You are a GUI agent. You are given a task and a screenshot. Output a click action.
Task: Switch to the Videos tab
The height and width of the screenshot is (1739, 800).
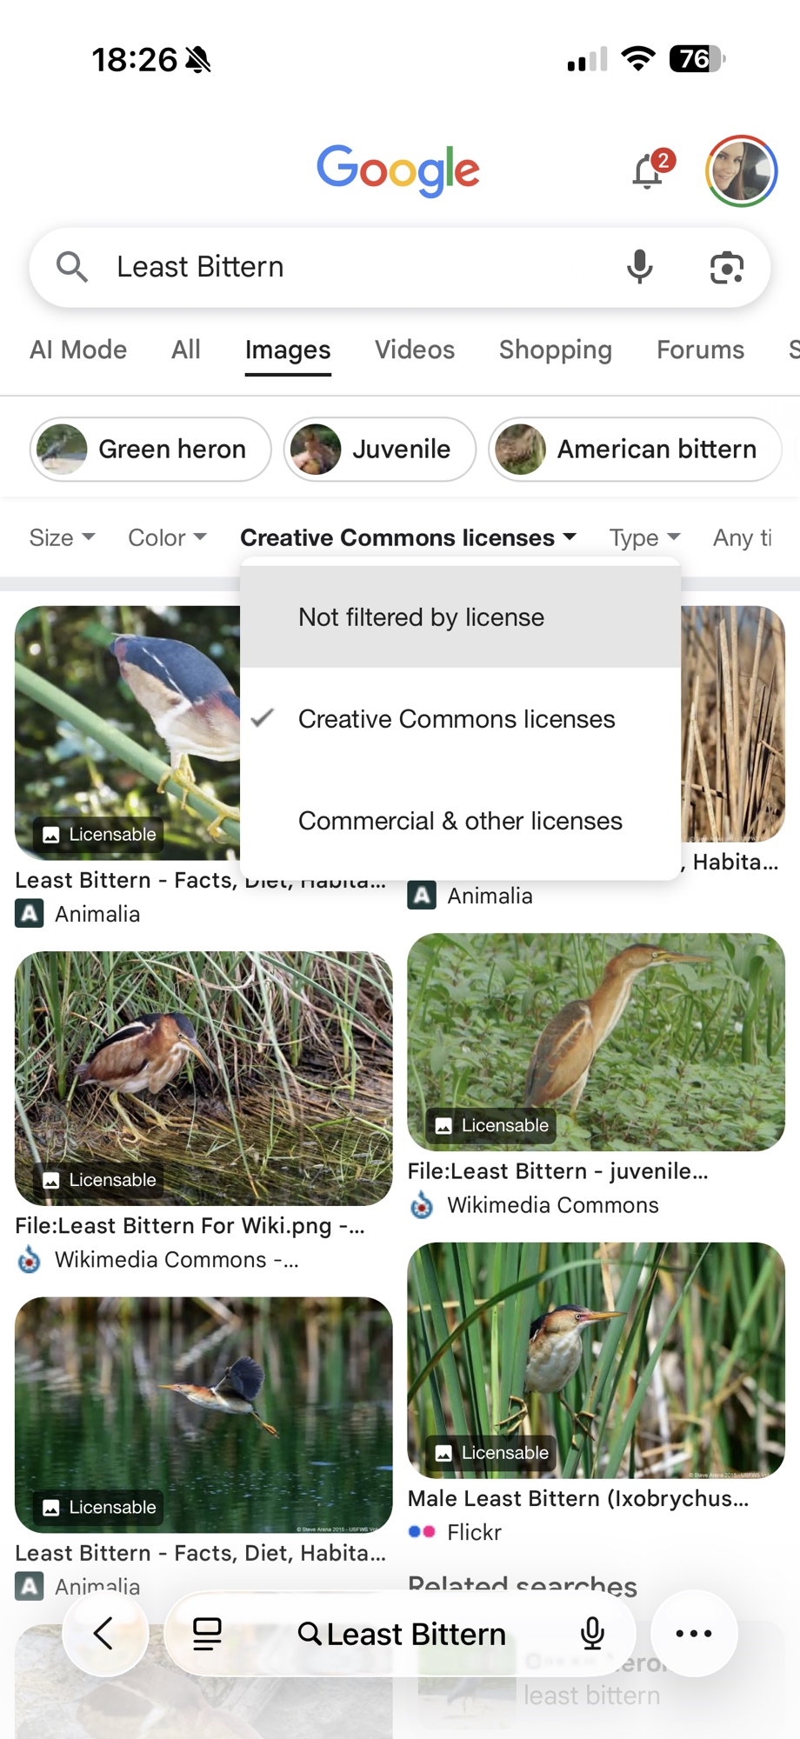pos(415,350)
